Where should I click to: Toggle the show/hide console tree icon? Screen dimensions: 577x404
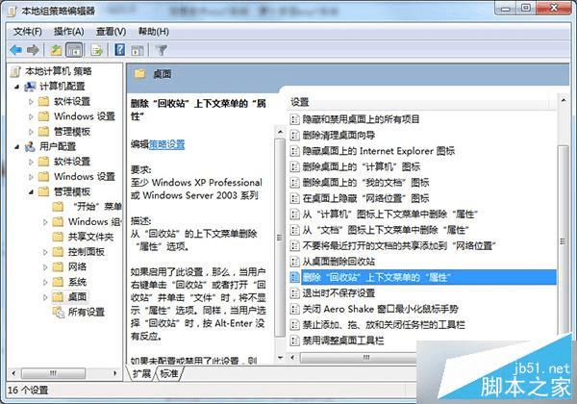tap(74, 50)
